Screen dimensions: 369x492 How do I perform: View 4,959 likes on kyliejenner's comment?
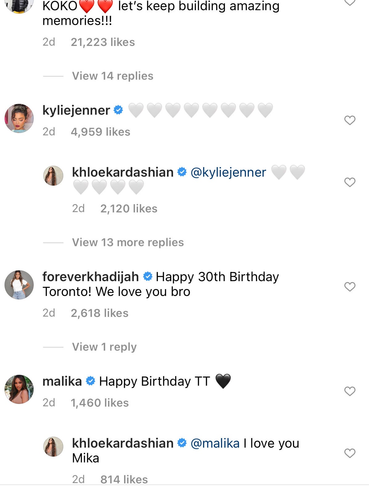100,132
